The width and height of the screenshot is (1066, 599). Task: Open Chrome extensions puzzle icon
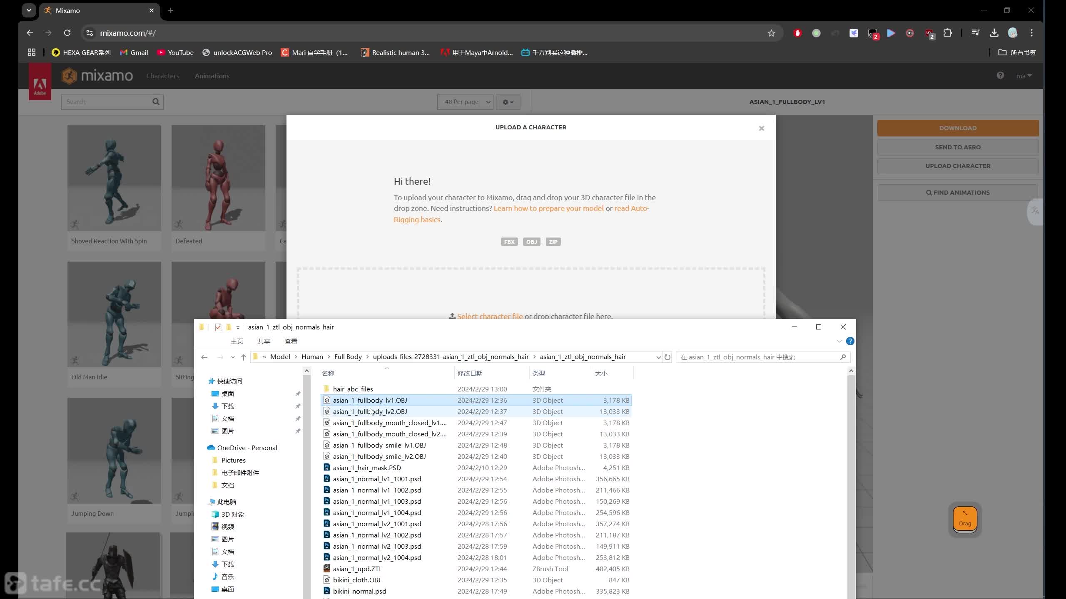948,33
